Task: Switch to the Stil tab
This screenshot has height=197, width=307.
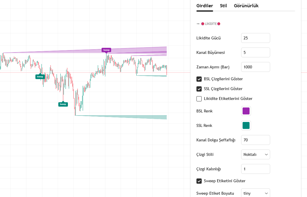Action: pos(223,6)
